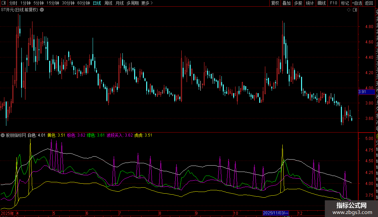
Task: Select the 多周期 multi-period tab
Action: point(132,3)
